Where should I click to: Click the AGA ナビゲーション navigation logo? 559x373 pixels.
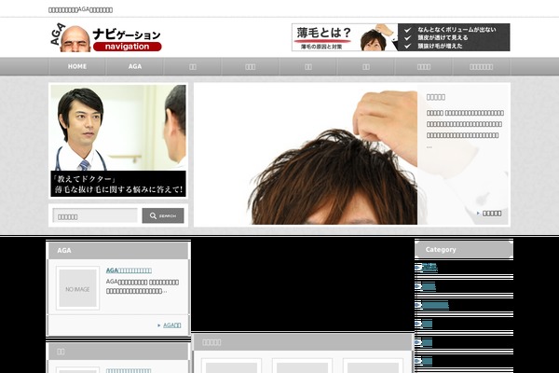105,37
